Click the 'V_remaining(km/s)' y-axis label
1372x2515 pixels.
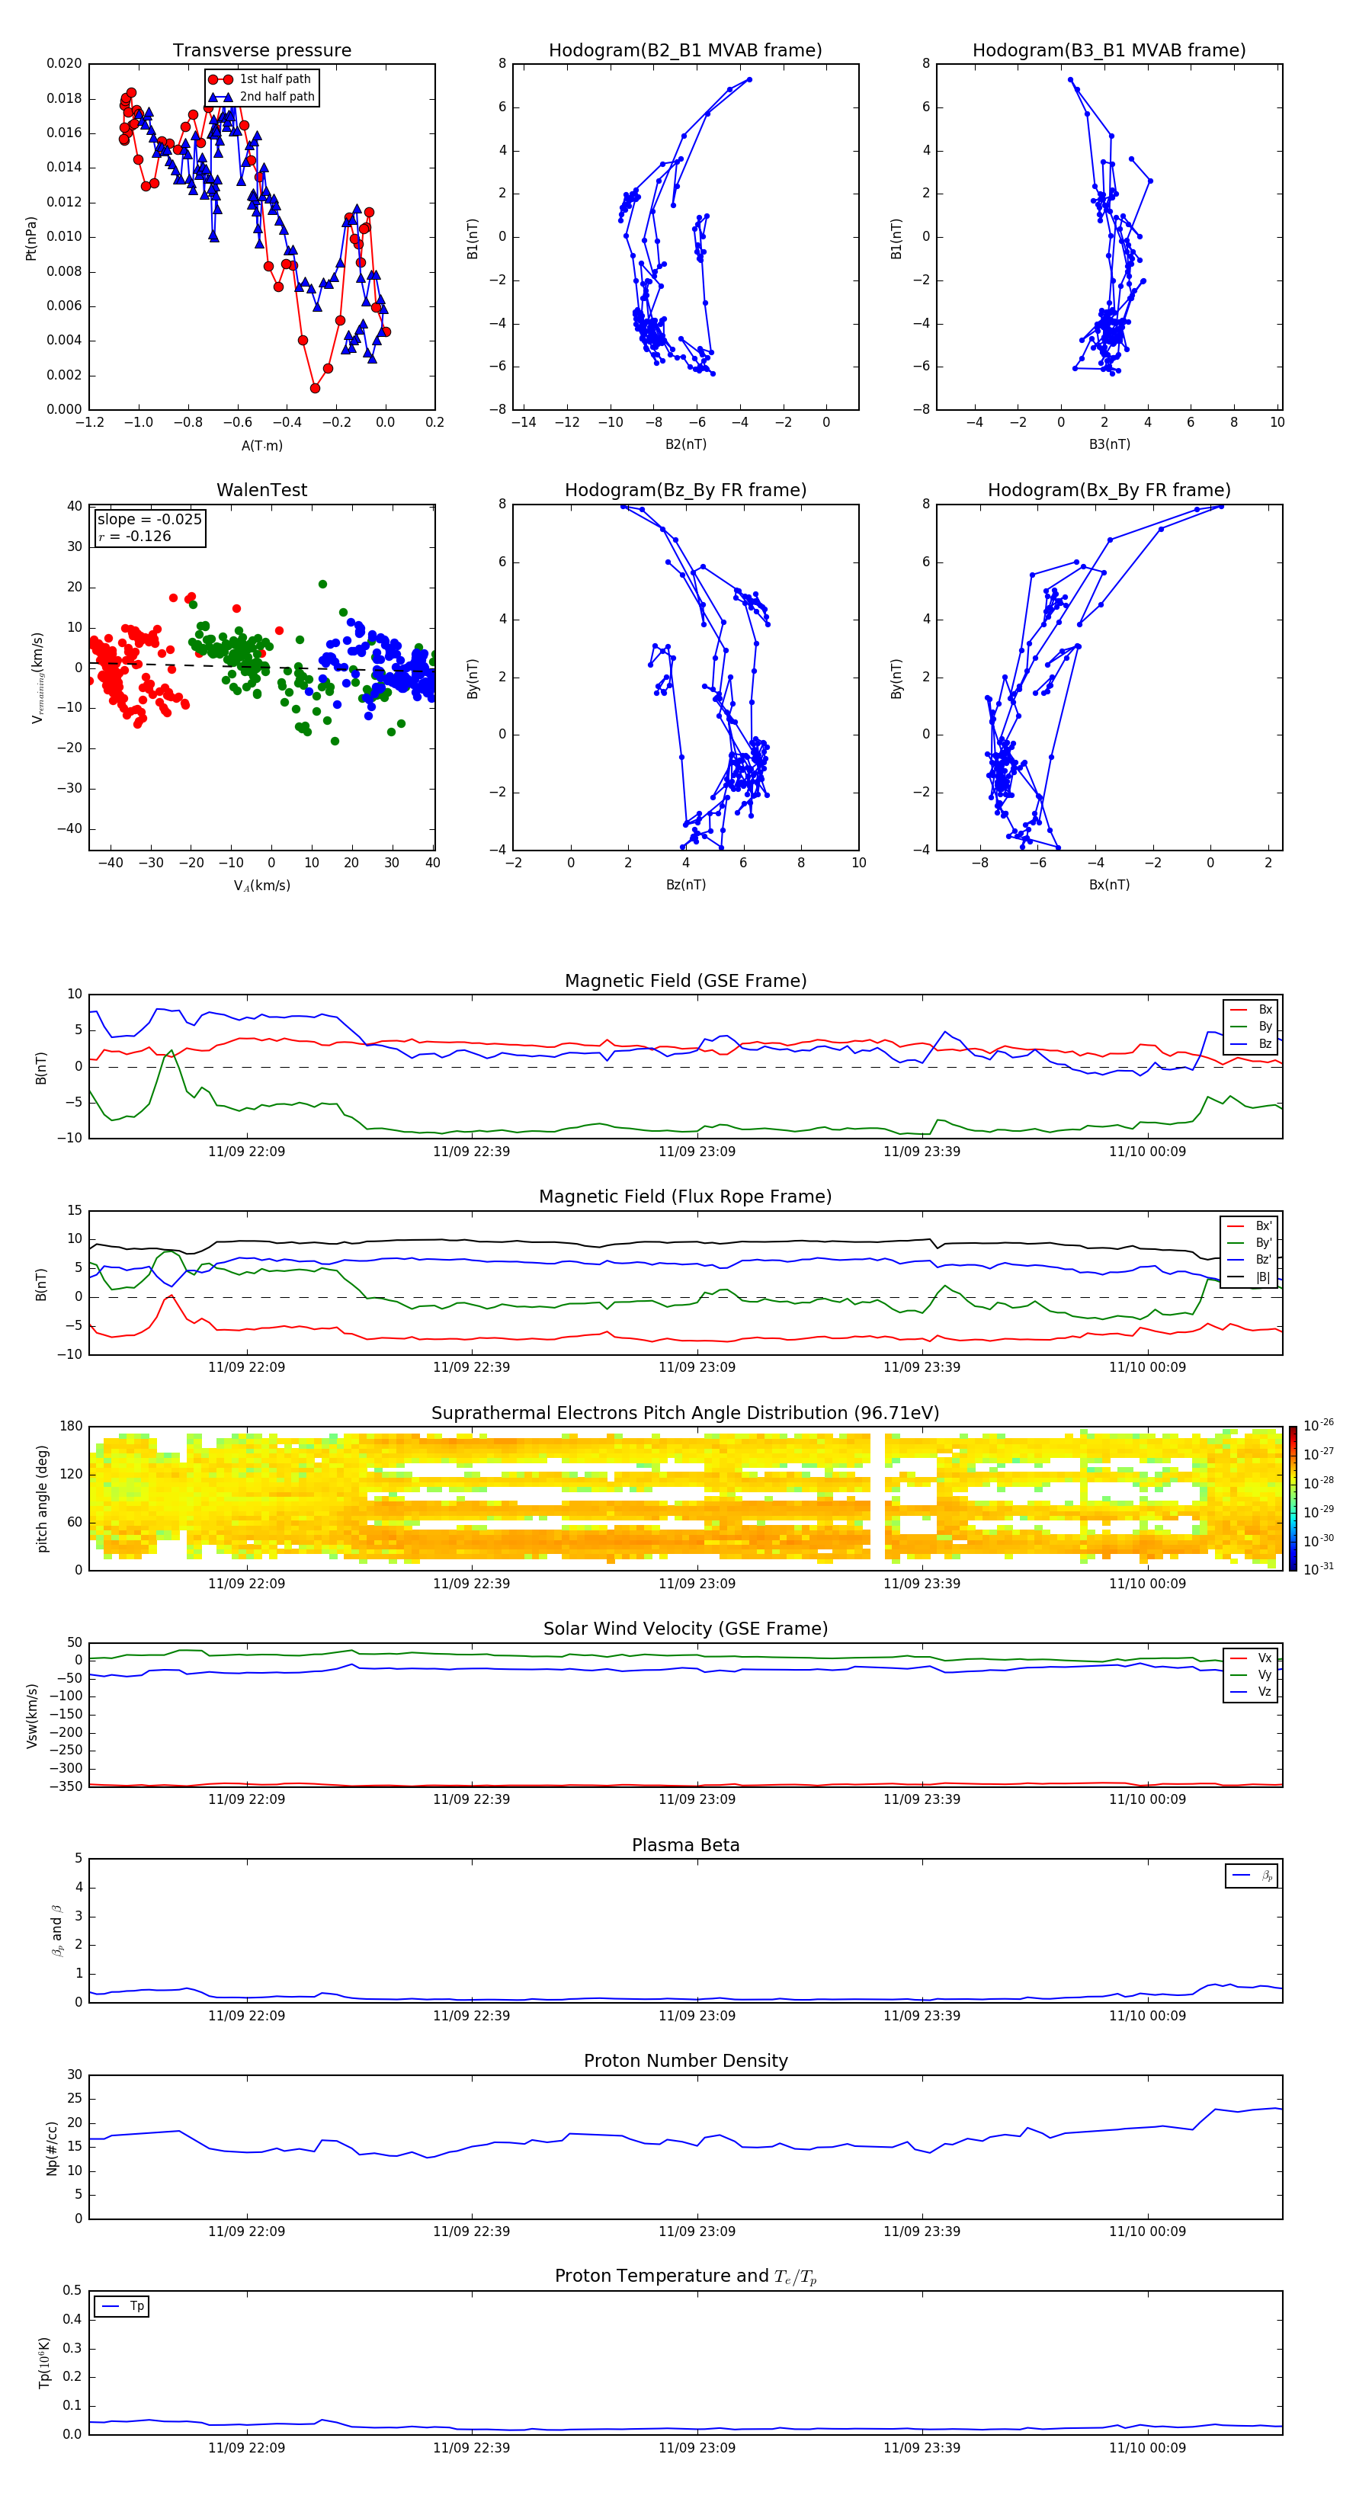click(37, 678)
